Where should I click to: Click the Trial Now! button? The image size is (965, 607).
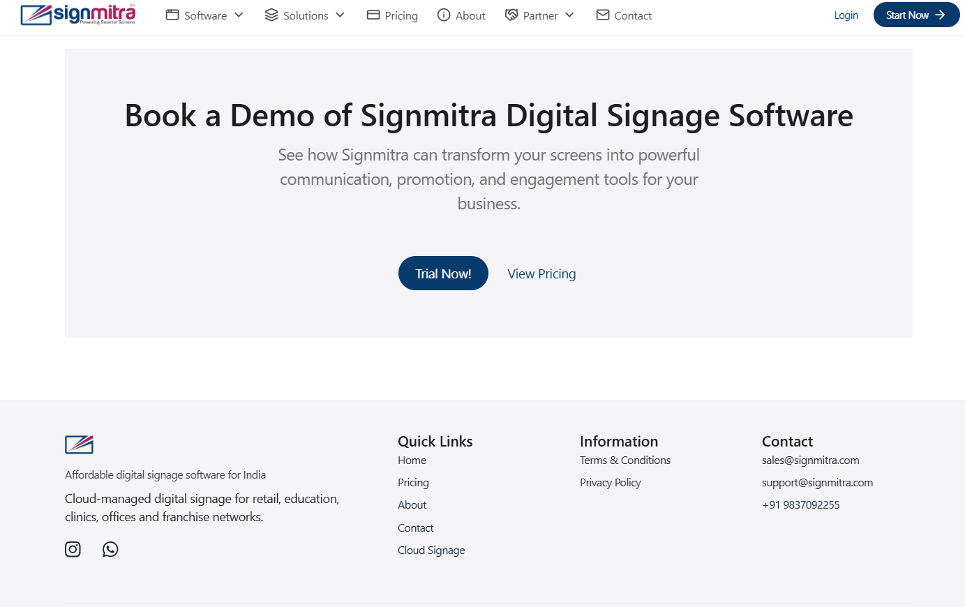point(443,273)
